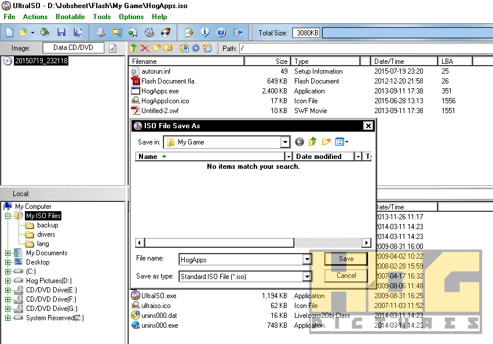The width and height of the screenshot is (493, 344).
Task: Select HogApps.exe in the image file list
Action: [x=160, y=91]
